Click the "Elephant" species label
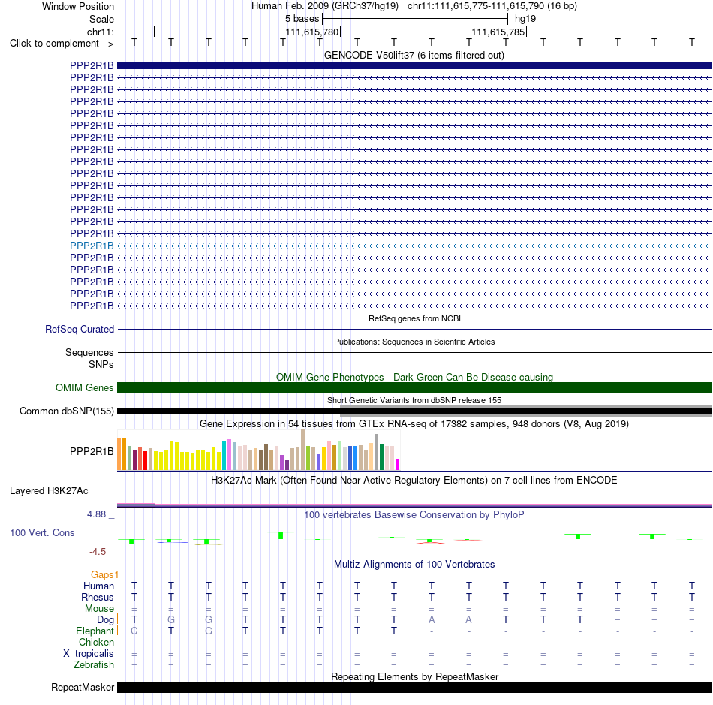Screen dimensions: 713x705 (95, 631)
